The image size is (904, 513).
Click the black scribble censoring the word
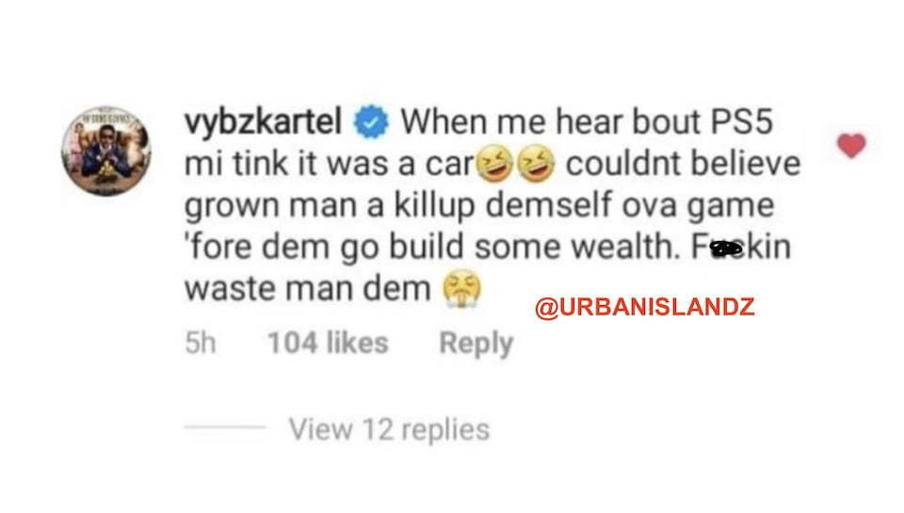(726, 248)
